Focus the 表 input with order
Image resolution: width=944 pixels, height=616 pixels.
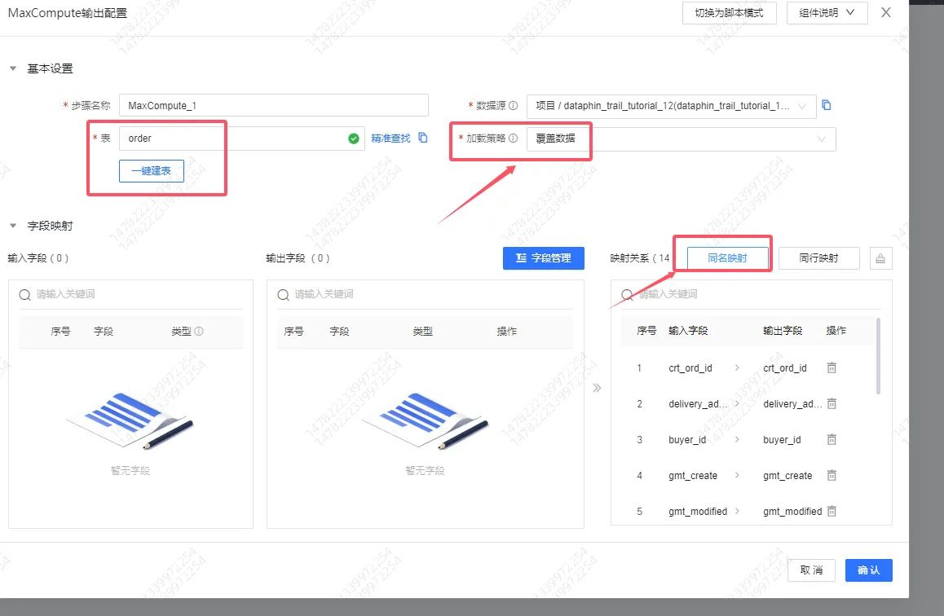[241, 139]
